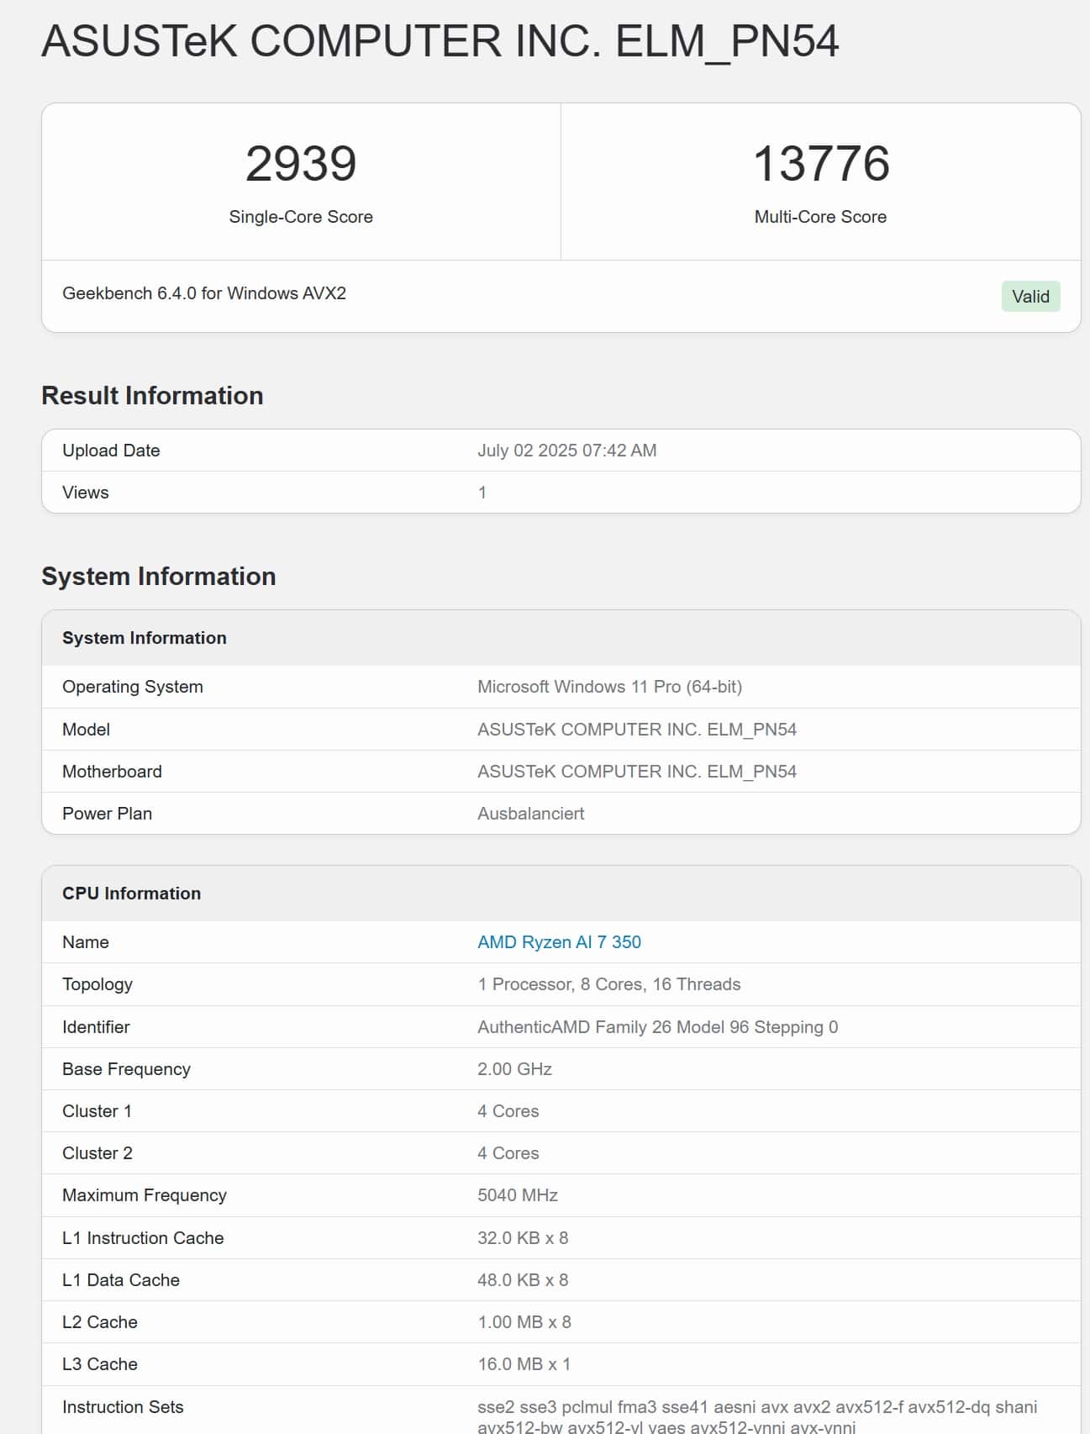
Task: Open the AMD Ryzen AI 7 350 link
Action: 559,941
